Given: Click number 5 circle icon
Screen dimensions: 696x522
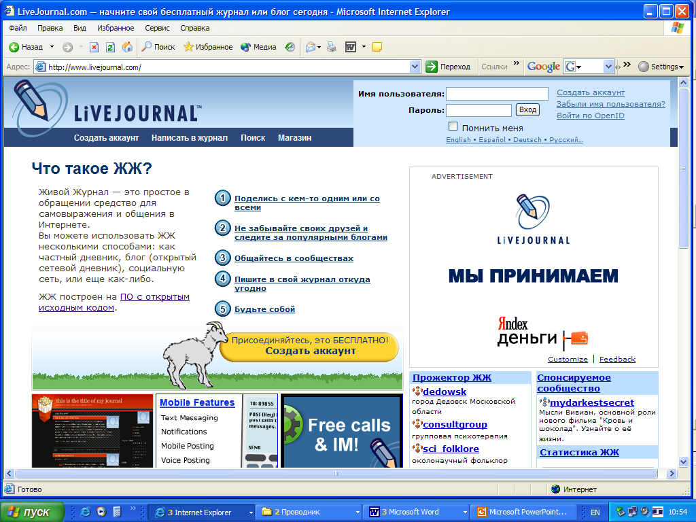Looking at the screenshot, I should [223, 309].
